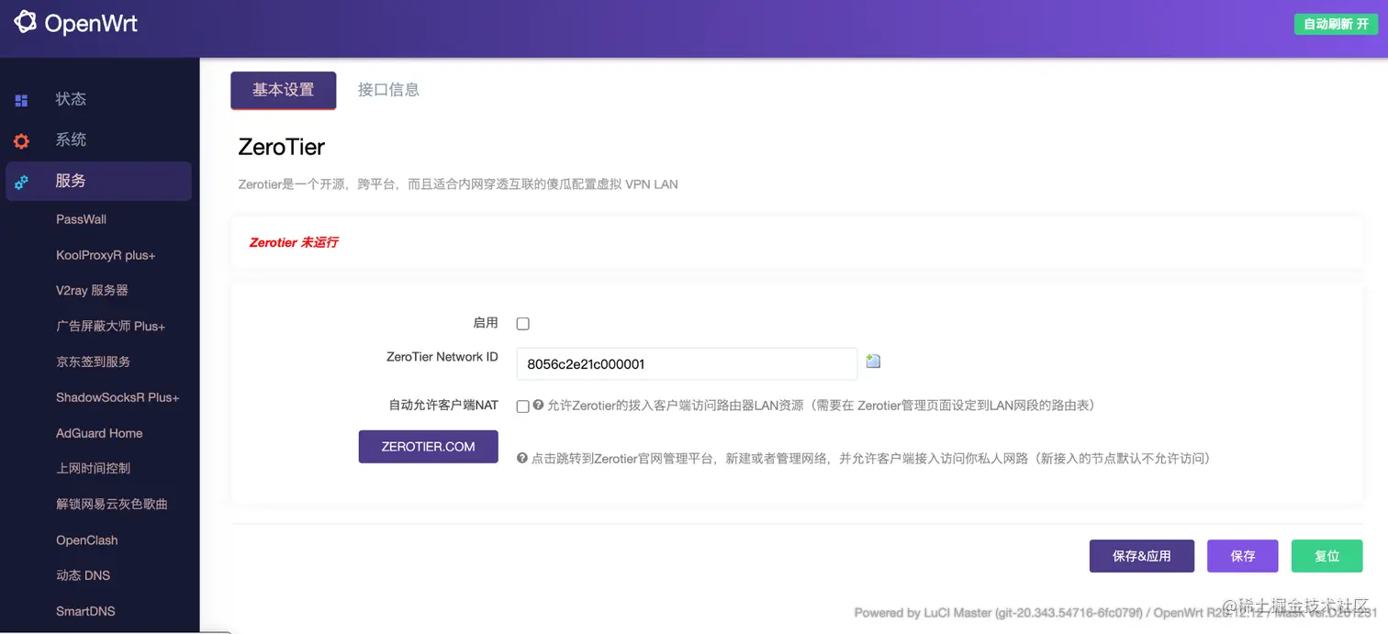
Task: Click the ZeroTier Network ID input field
Action: [x=686, y=363]
